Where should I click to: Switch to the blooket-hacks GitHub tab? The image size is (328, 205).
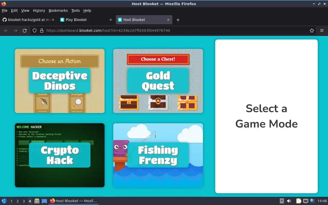[x=28, y=20]
